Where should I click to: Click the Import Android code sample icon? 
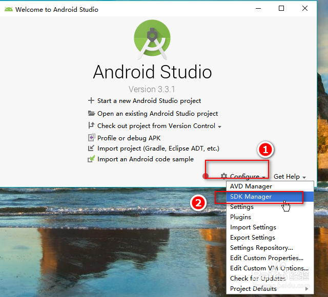[91, 159]
